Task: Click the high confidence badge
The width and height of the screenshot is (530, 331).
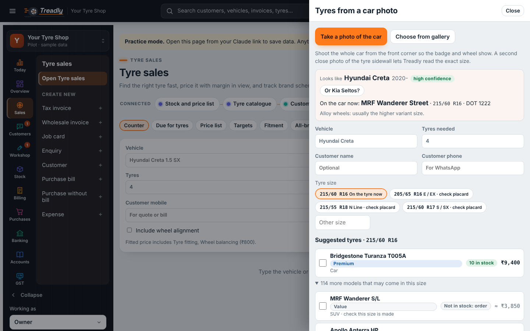Action: tap(432, 78)
